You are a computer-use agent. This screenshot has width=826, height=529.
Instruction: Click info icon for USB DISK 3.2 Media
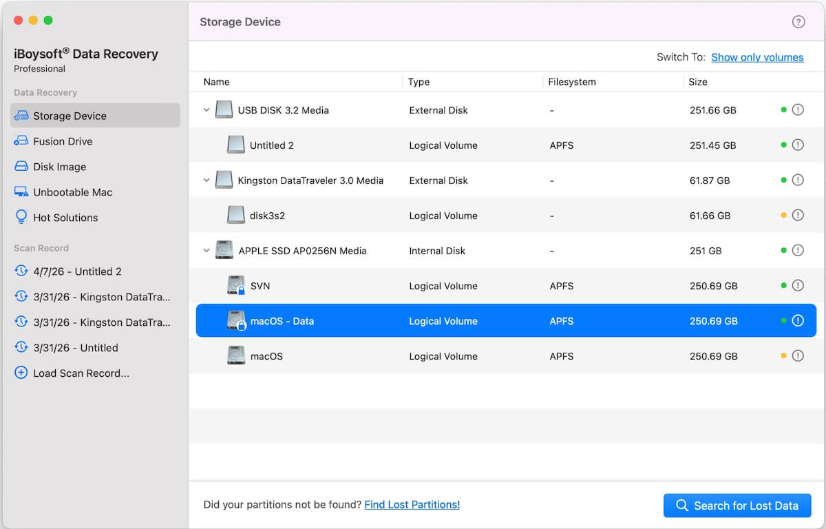(798, 110)
